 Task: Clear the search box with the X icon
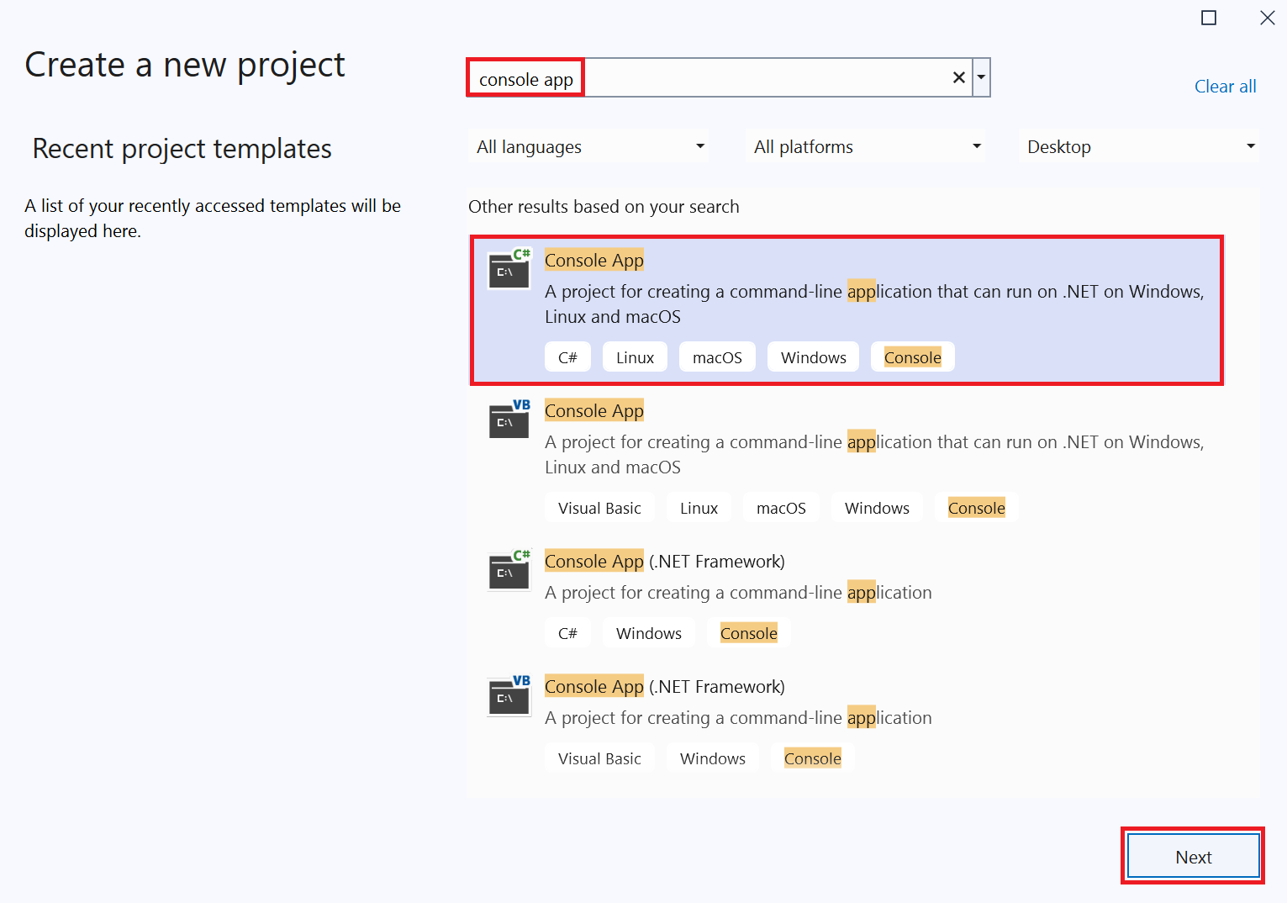(x=958, y=78)
